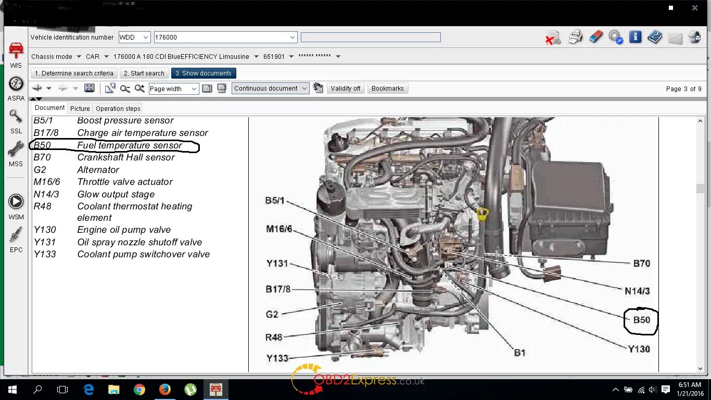
Task: Click the single page view icon
Action: 207,89
